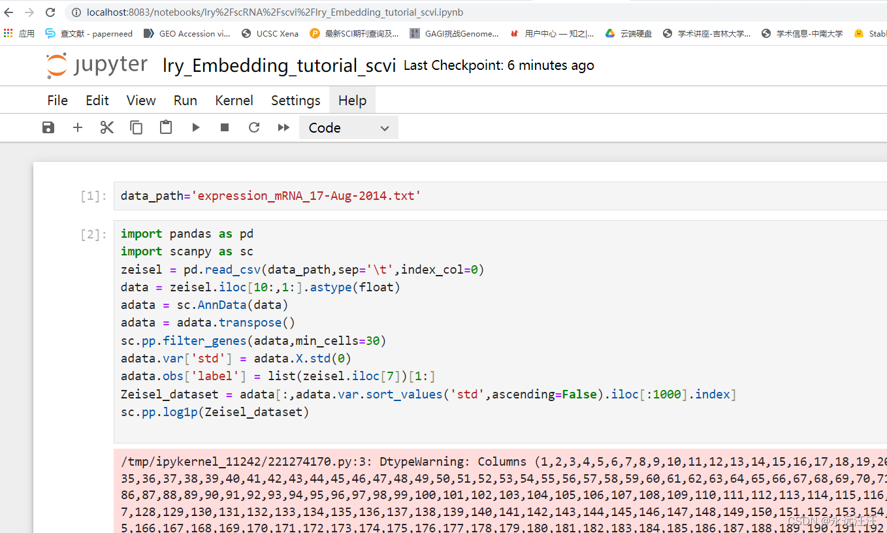Open the File menu
Screen dimensions: 887x533
[x=57, y=101]
